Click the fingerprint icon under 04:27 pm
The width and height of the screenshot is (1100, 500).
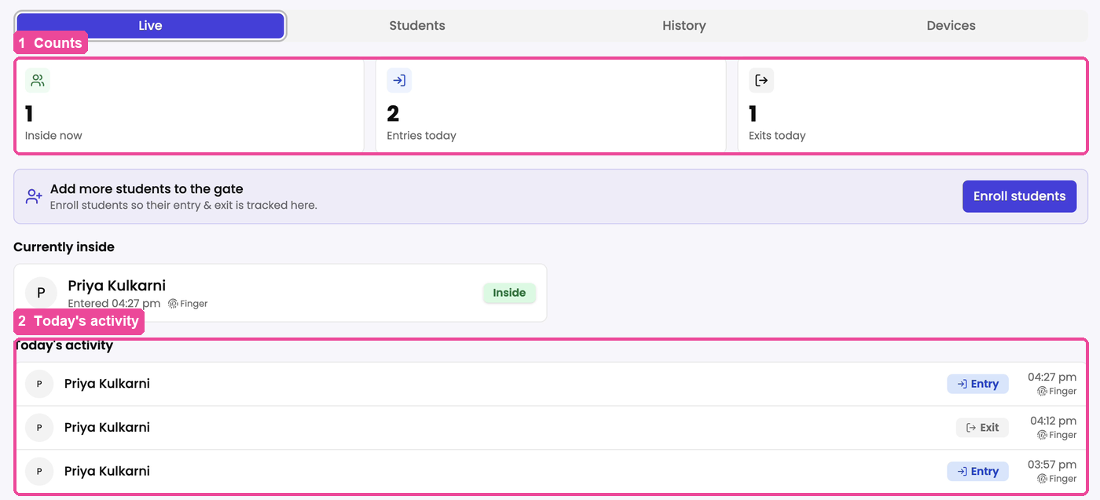tap(1042, 391)
